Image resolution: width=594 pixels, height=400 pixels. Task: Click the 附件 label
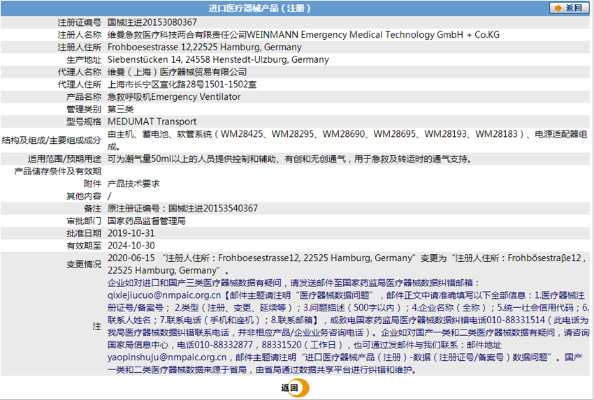point(93,184)
